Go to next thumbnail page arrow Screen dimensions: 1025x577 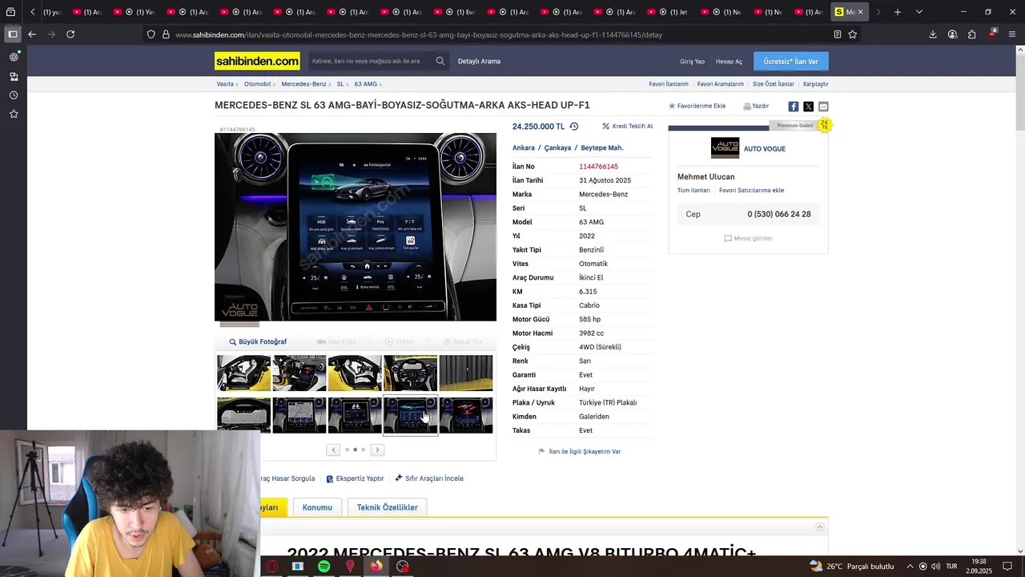point(377,450)
